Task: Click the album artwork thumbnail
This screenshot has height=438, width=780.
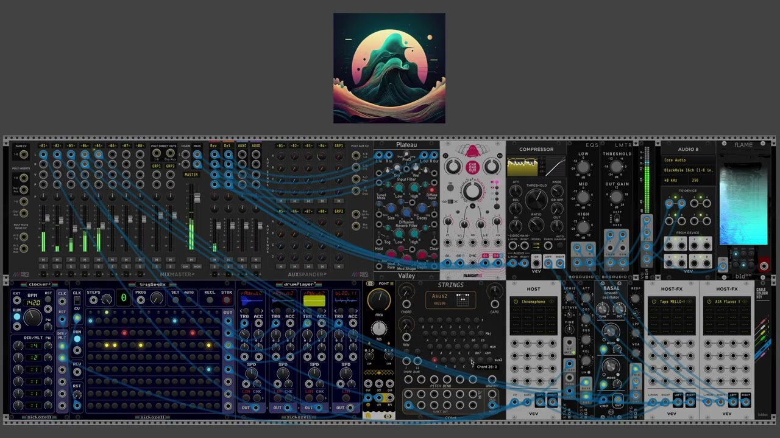Action: click(389, 68)
